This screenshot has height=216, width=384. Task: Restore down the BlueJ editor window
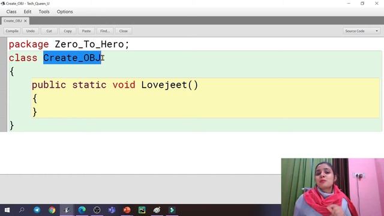(362, 4)
